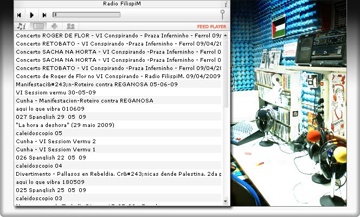Select the first 'Concerto RETOBATO' track
The width and height of the screenshot is (360, 217).
(x=118, y=43)
